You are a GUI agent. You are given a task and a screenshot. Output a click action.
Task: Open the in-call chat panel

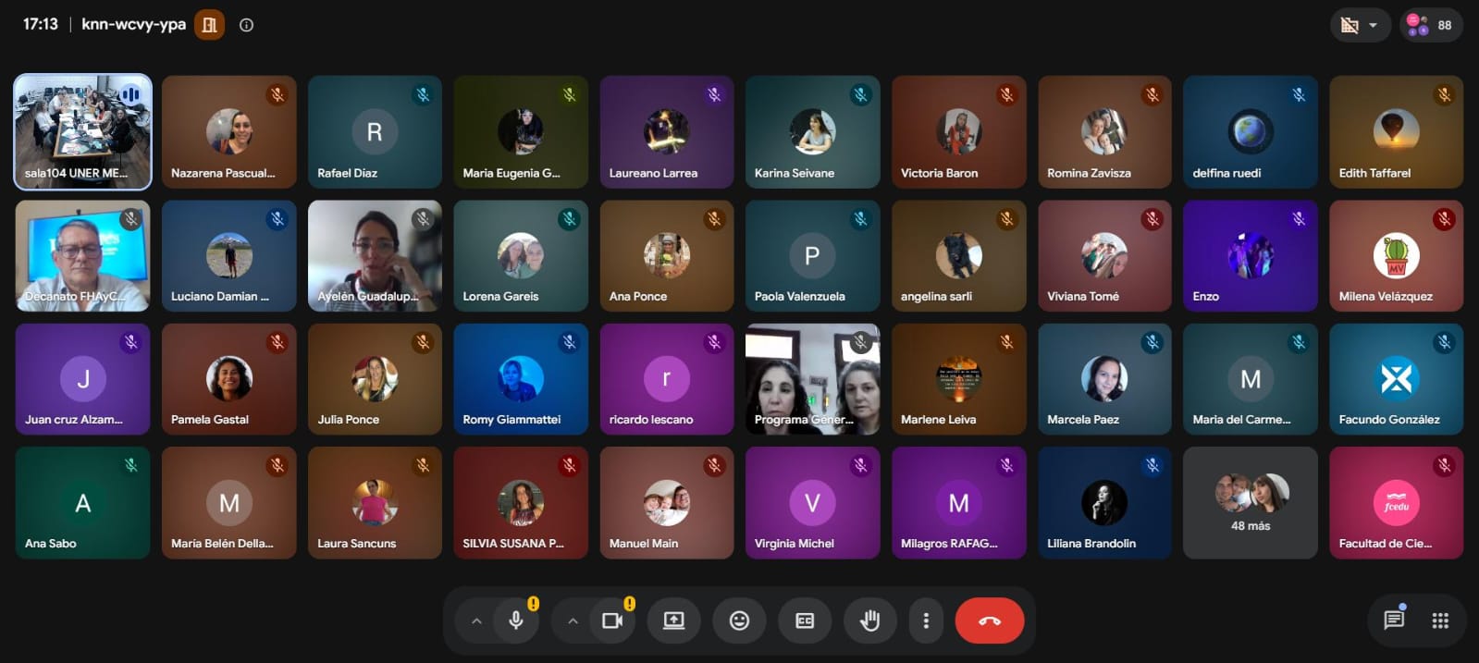pos(1394,620)
